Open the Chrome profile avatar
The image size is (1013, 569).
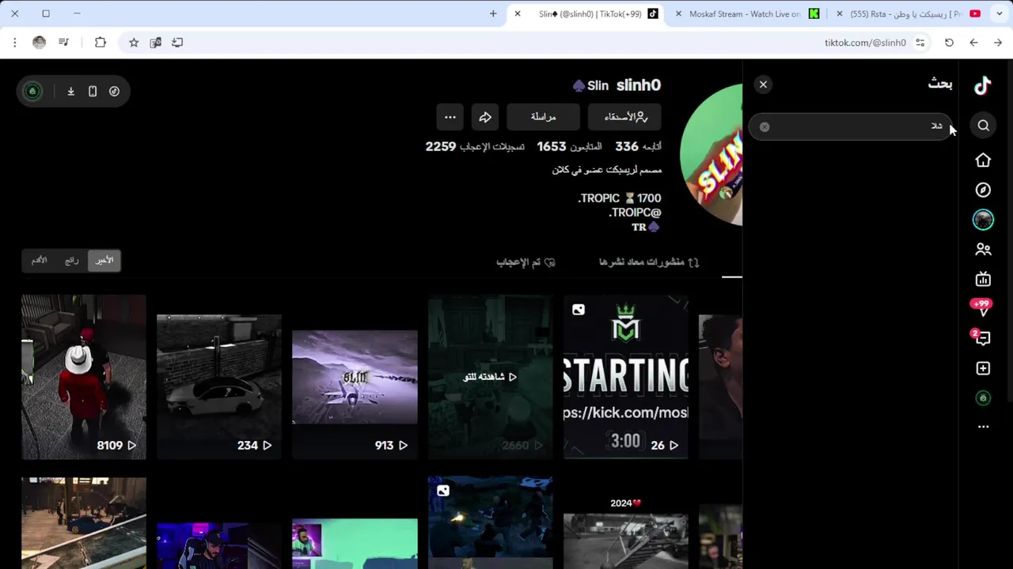tap(39, 43)
